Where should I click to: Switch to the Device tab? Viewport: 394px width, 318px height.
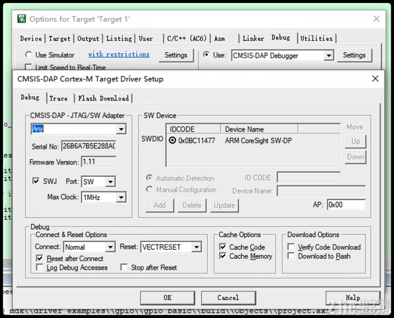31,38
